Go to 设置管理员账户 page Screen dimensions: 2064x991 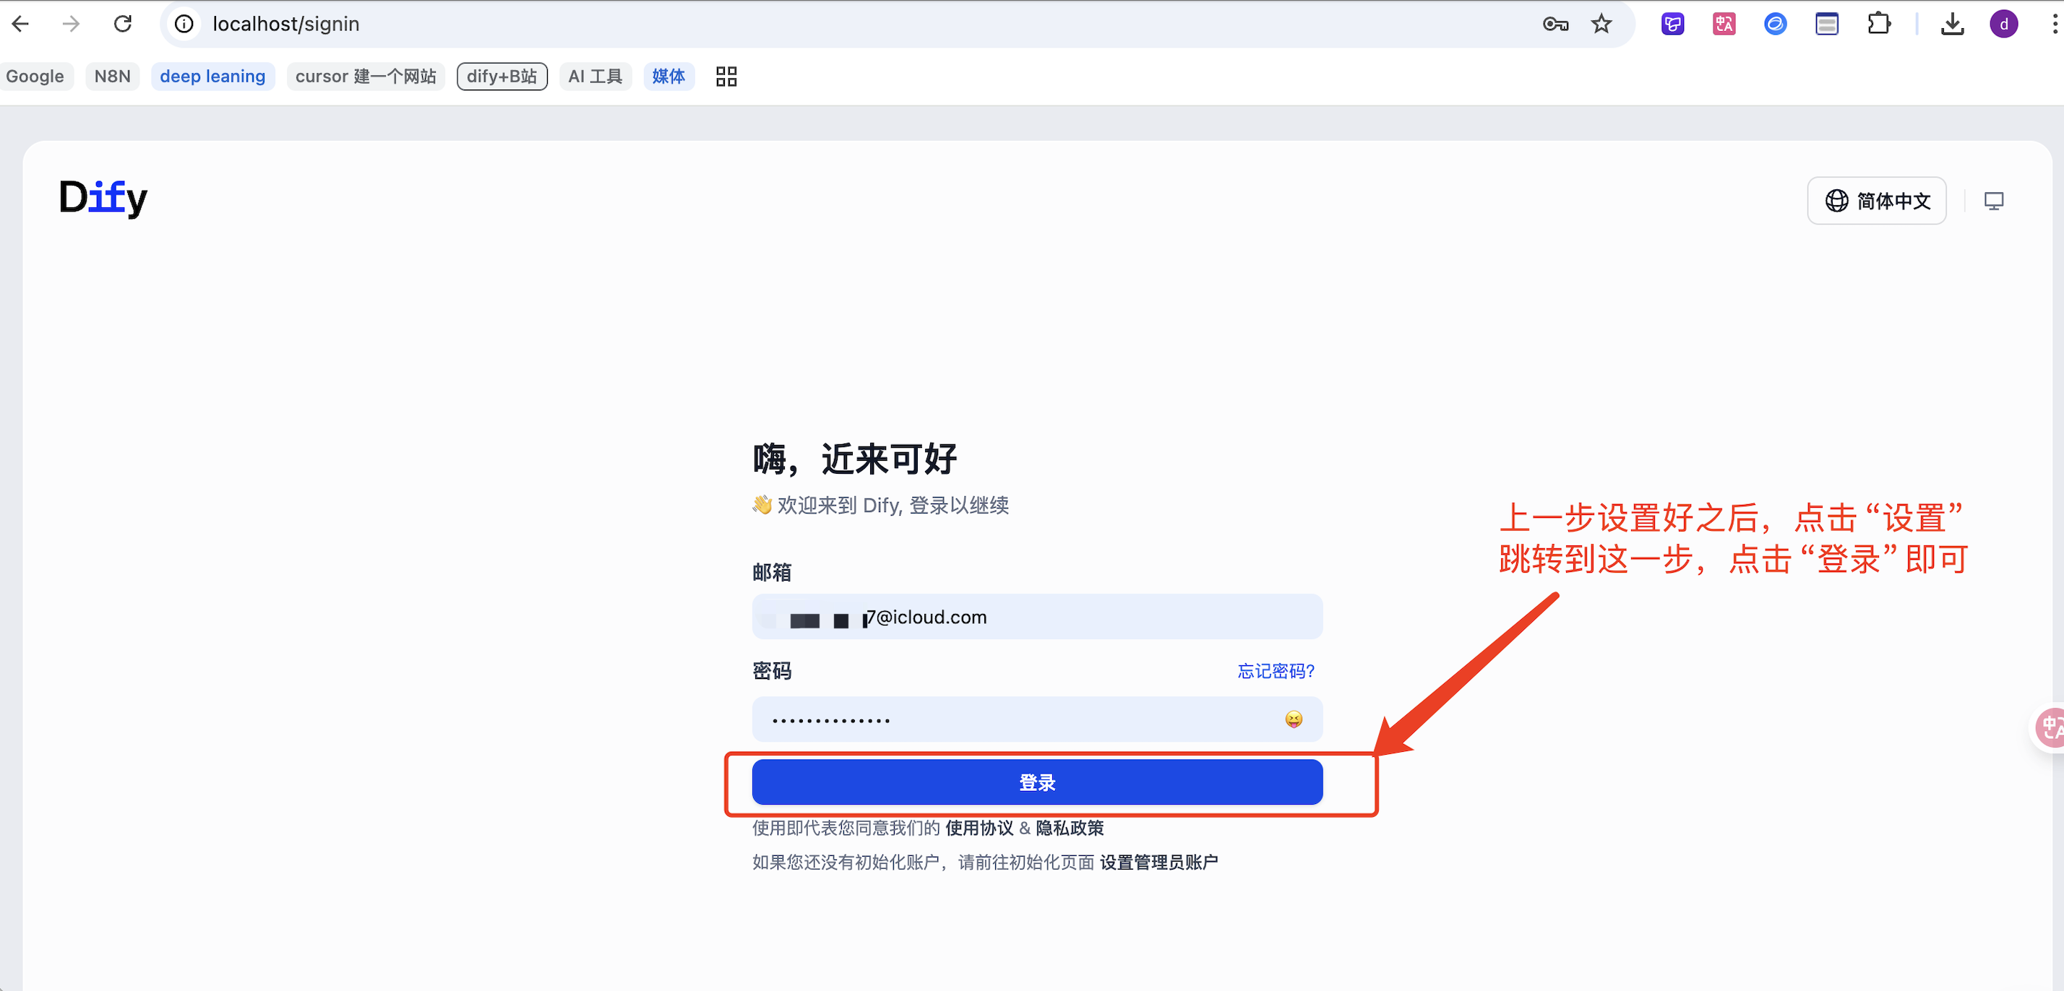click(1158, 862)
